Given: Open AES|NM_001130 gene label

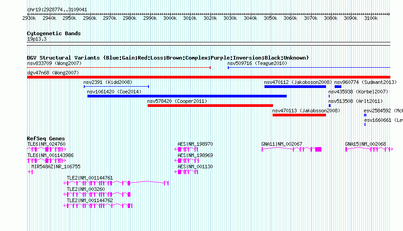Looking at the screenshot, I should click(x=195, y=166).
